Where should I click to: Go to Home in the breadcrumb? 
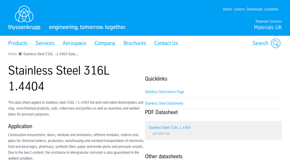point(13,54)
